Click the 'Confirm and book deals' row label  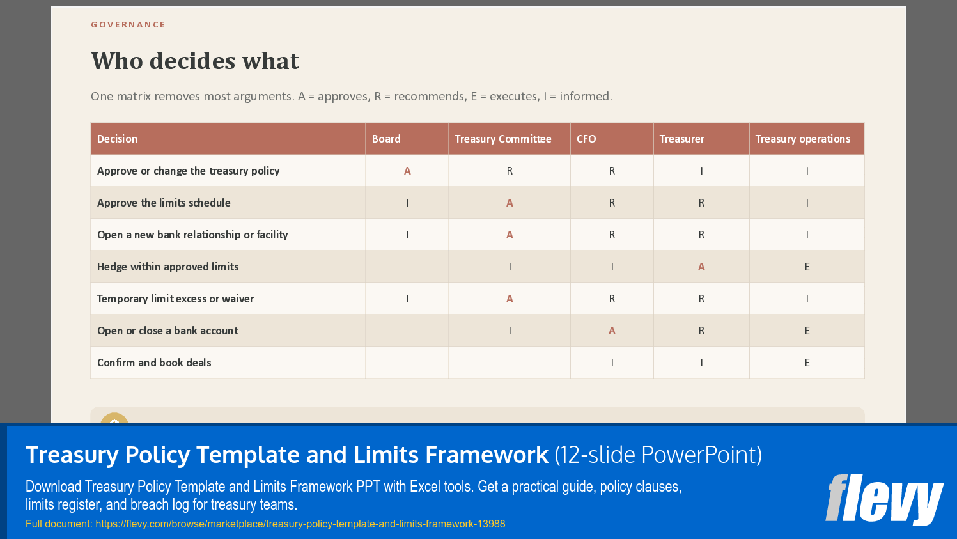click(154, 363)
